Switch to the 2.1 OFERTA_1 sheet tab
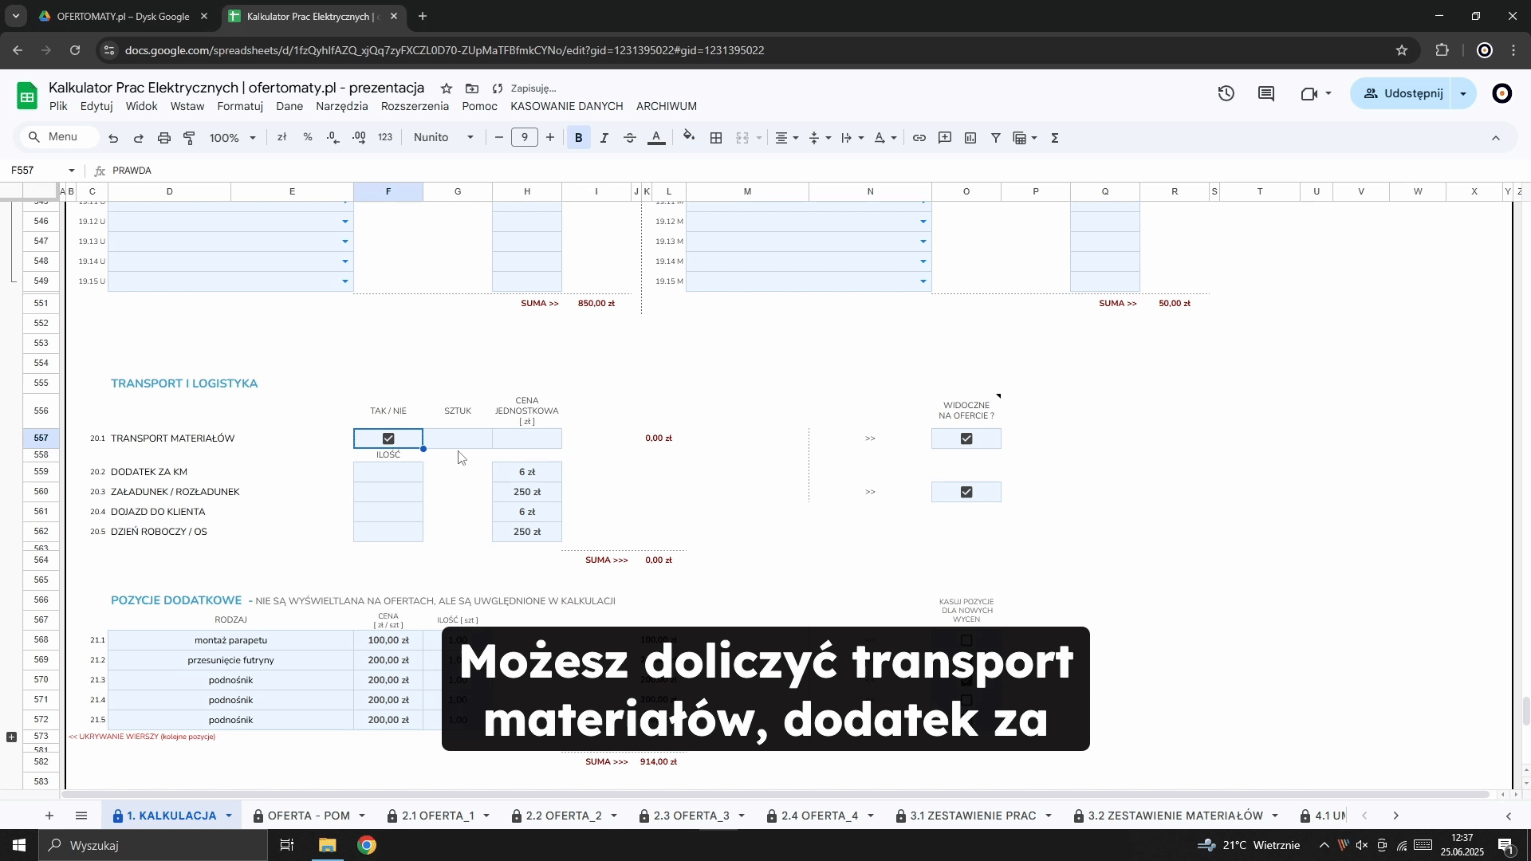Screen dimensions: 1531x861 coord(438,816)
